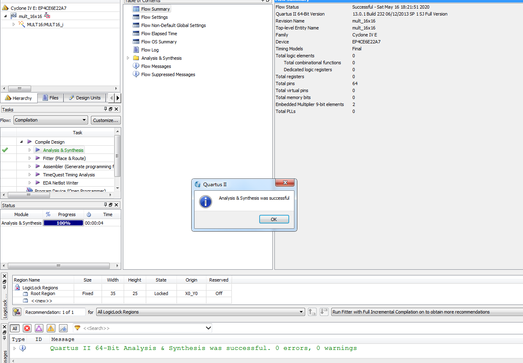Open the Flow dropdown set to Compilation
This screenshot has width=523, height=363.
pyautogui.click(x=51, y=120)
